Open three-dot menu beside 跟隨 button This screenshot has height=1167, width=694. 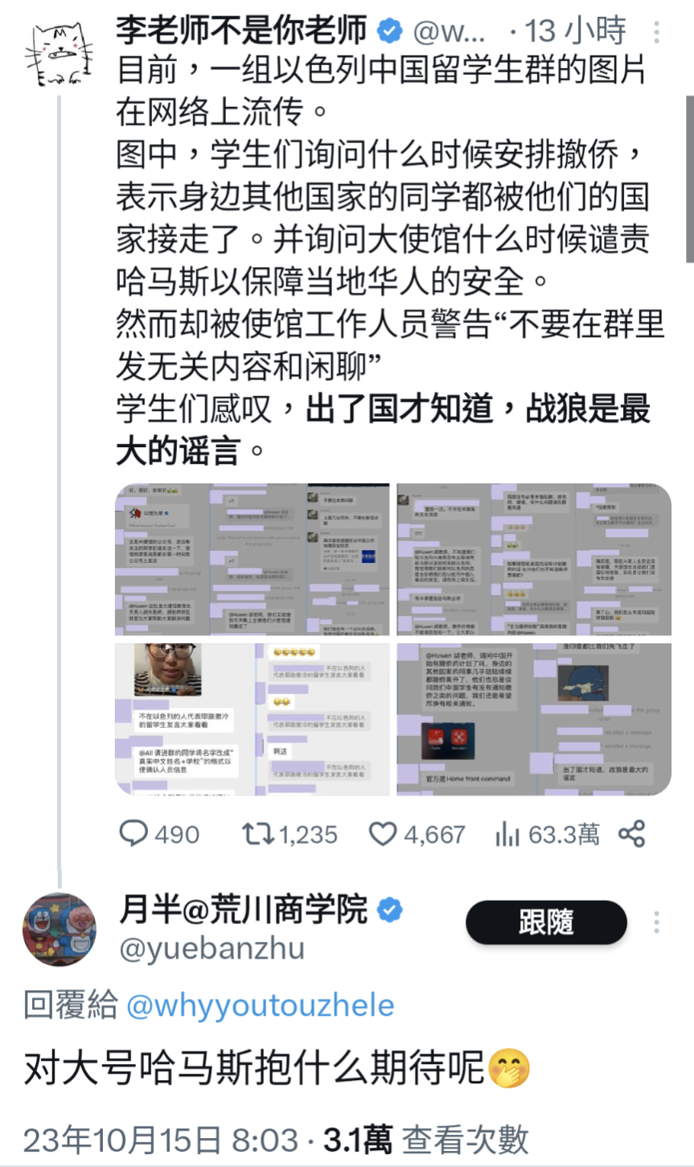657,922
